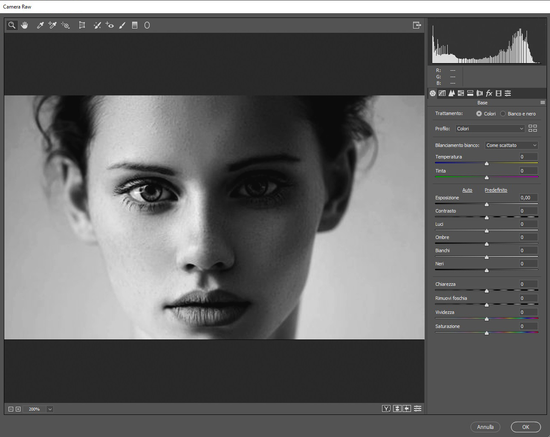Cycle the before/after Y view

coord(386,408)
